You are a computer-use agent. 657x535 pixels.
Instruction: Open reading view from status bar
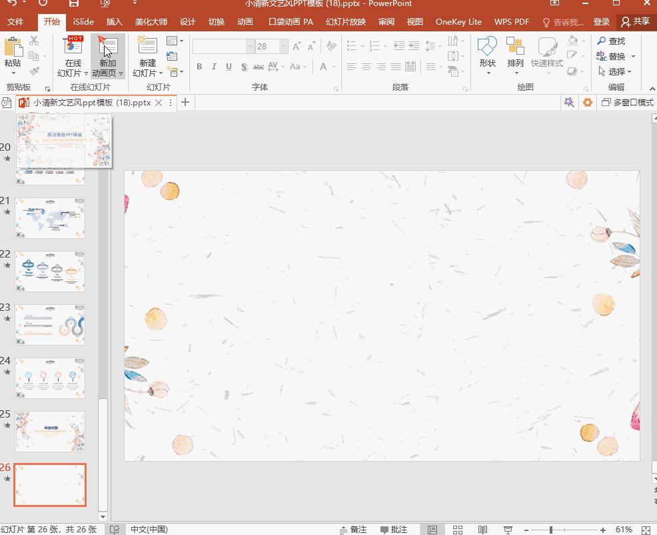pyautogui.click(x=483, y=530)
